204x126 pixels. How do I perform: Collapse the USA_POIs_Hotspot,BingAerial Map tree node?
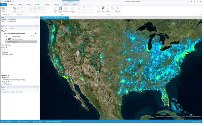click(x=2, y=33)
